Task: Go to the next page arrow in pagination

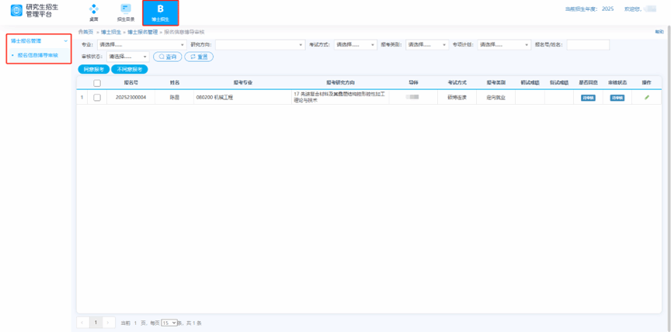Action: [x=109, y=322]
